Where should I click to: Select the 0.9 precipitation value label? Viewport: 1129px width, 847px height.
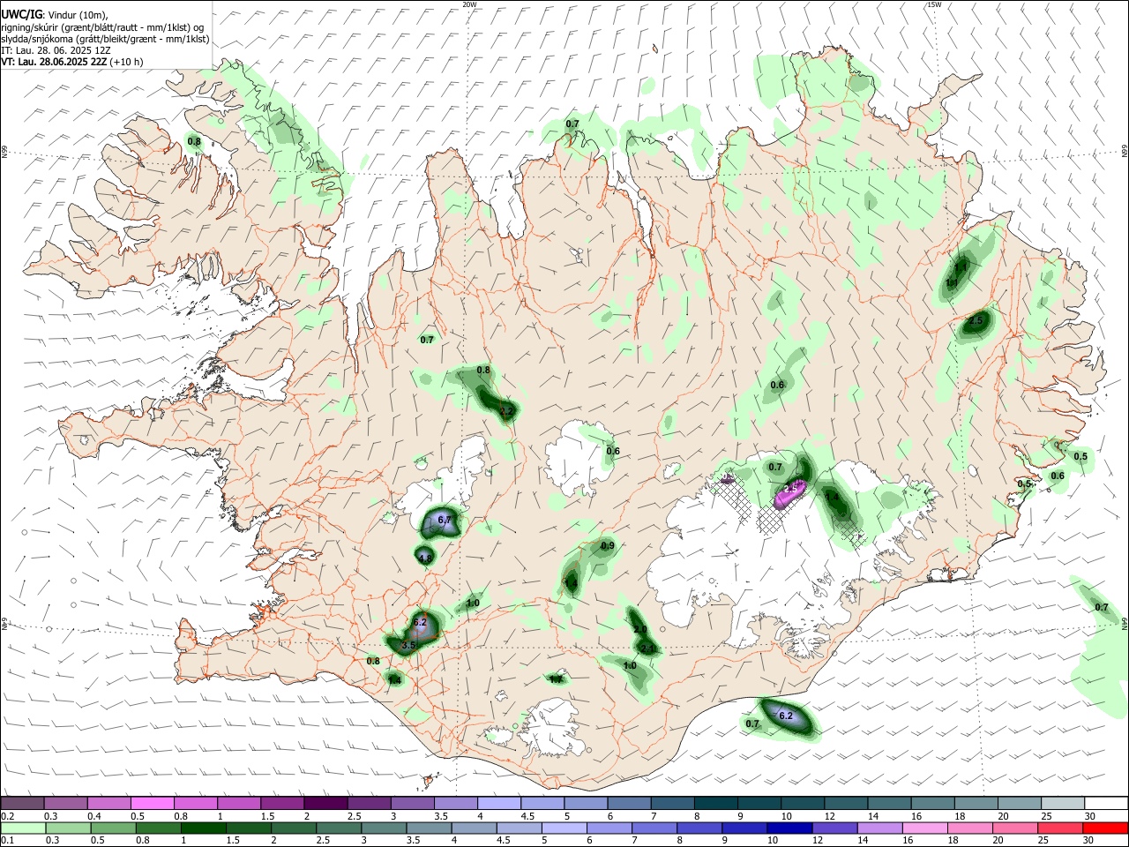pyautogui.click(x=608, y=546)
